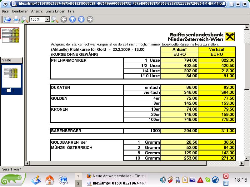Open the window menu button in title bar
Screen dimensions: 250x187
tap(4, 4)
